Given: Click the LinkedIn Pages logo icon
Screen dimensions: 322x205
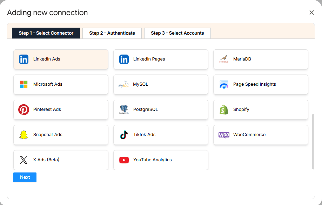Looking at the screenshot, I should [x=124, y=59].
